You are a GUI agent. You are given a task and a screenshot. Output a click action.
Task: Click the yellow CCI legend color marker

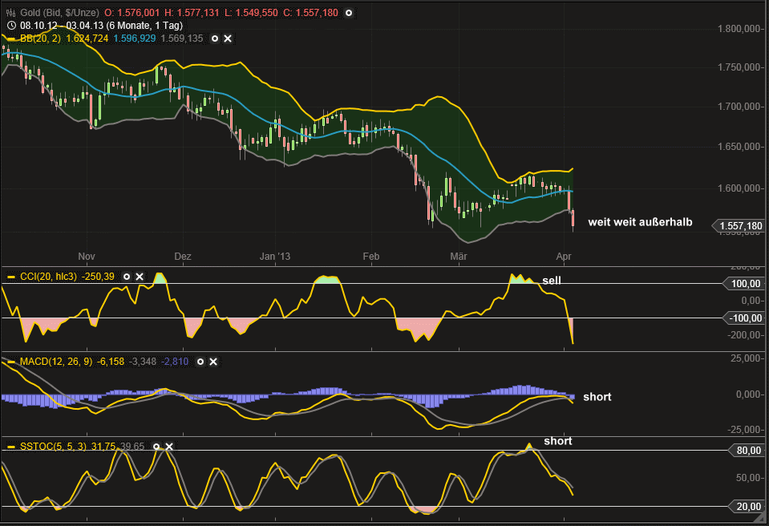tap(11, 277)
